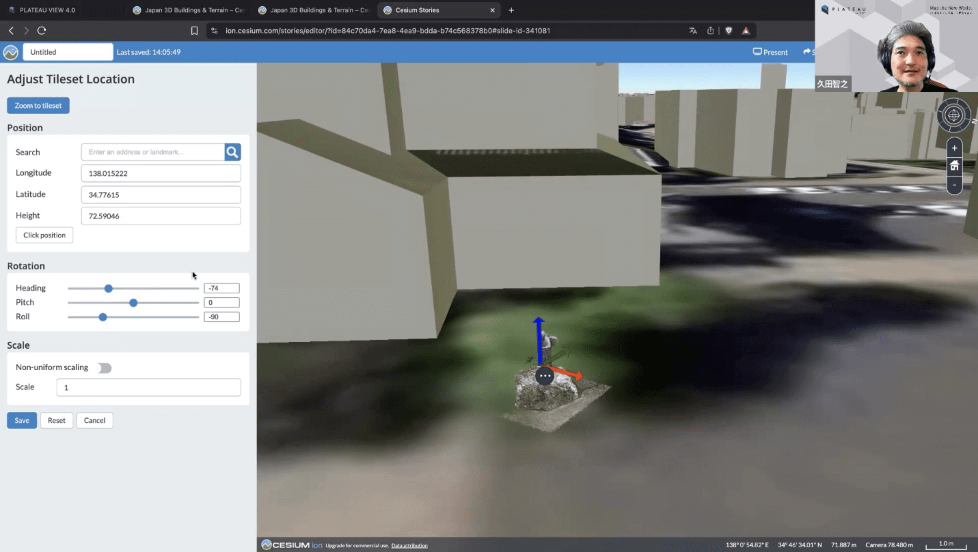Open the Data attribution link
Image resolution: width=978 pixels, height=552 pixels.
click(x=409, y=545)
